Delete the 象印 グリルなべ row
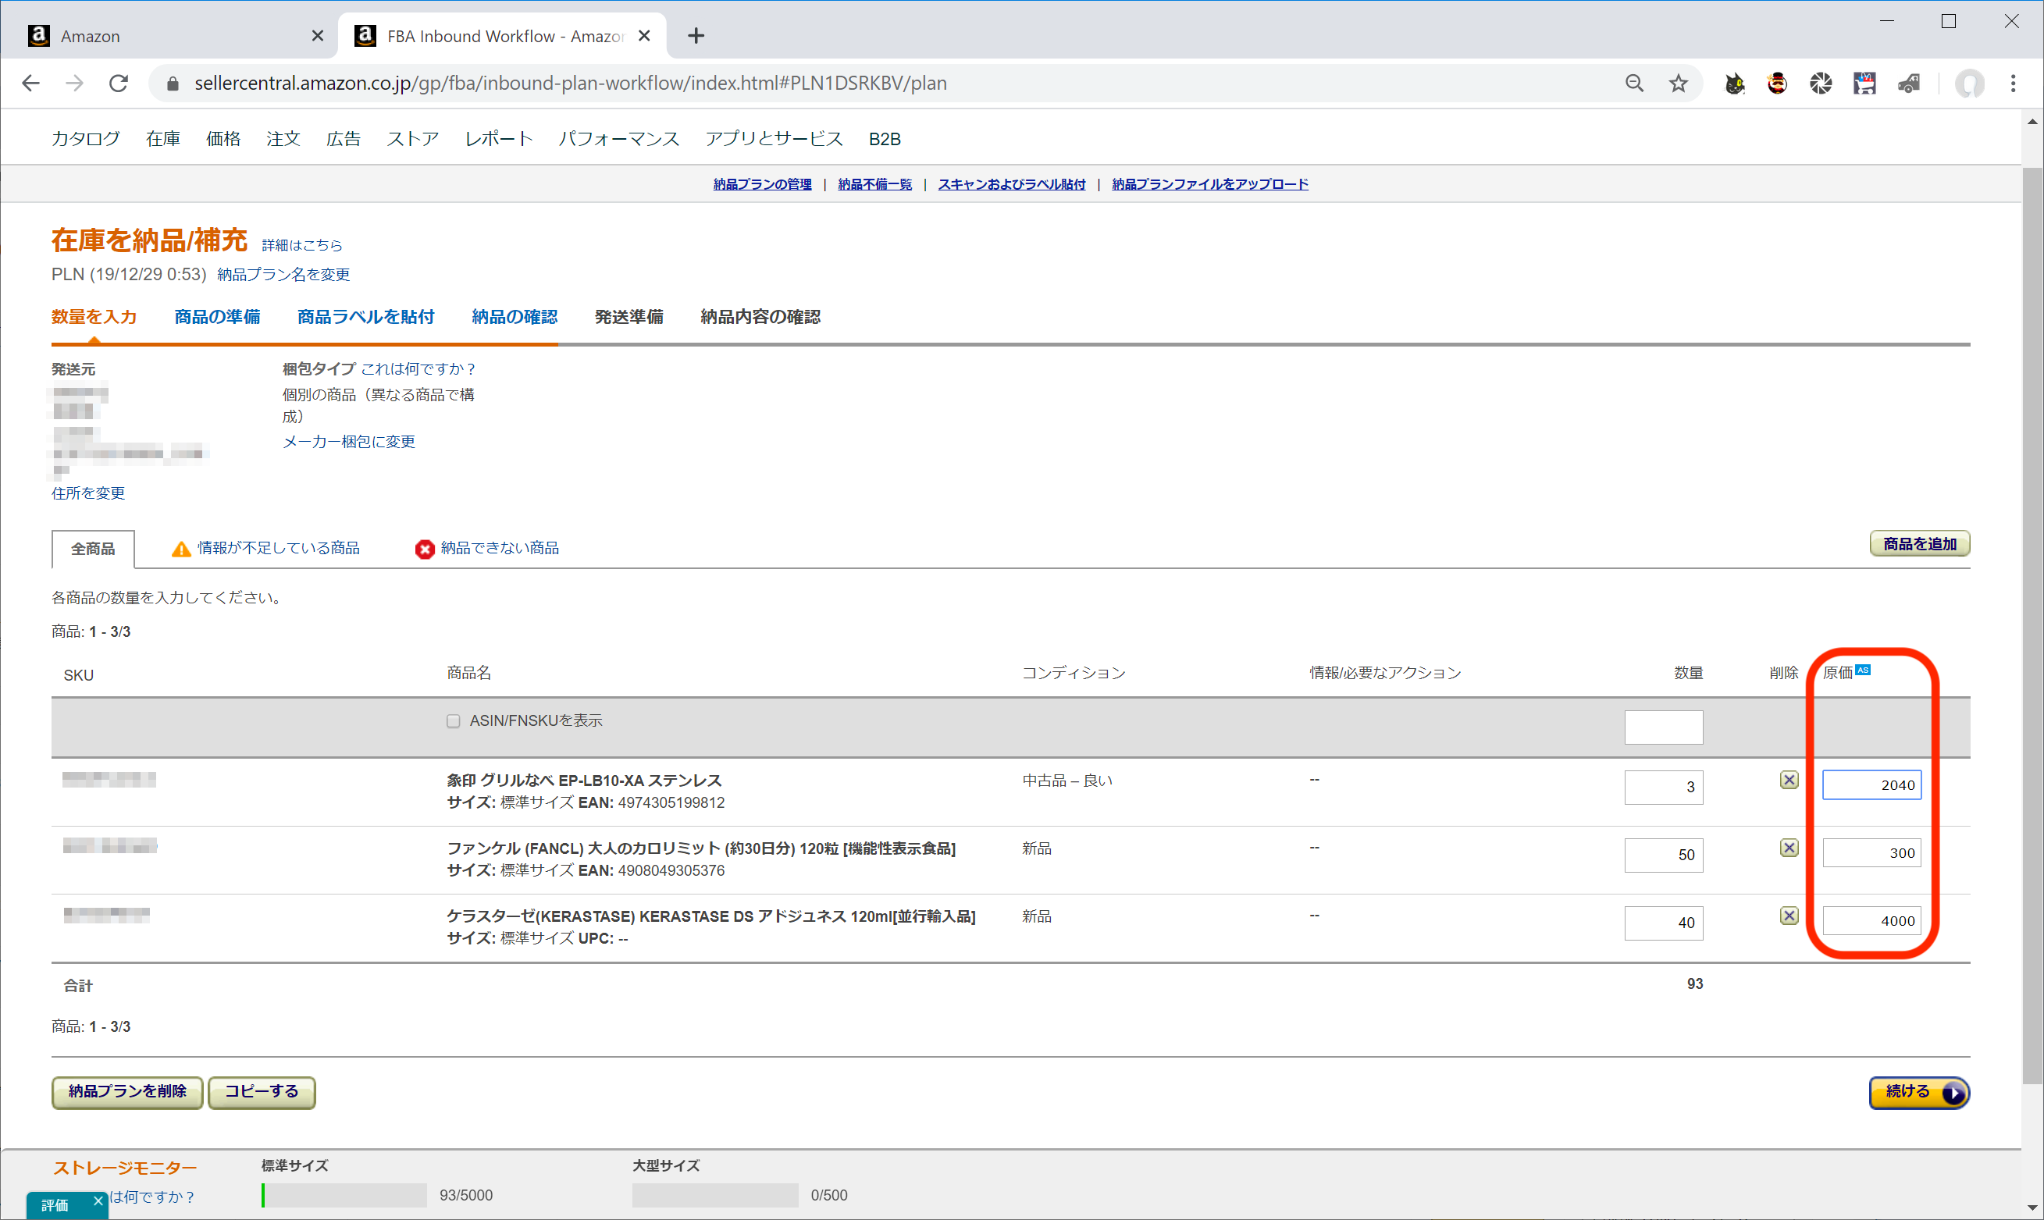2044x1220 pixels. (1789, 779)
